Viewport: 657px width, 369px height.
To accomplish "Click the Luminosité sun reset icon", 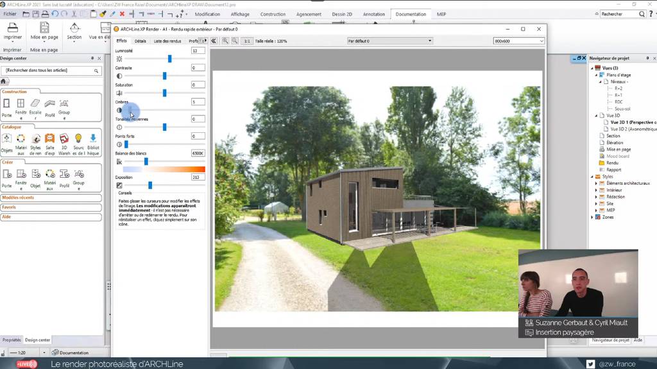I will pos(119,59).
